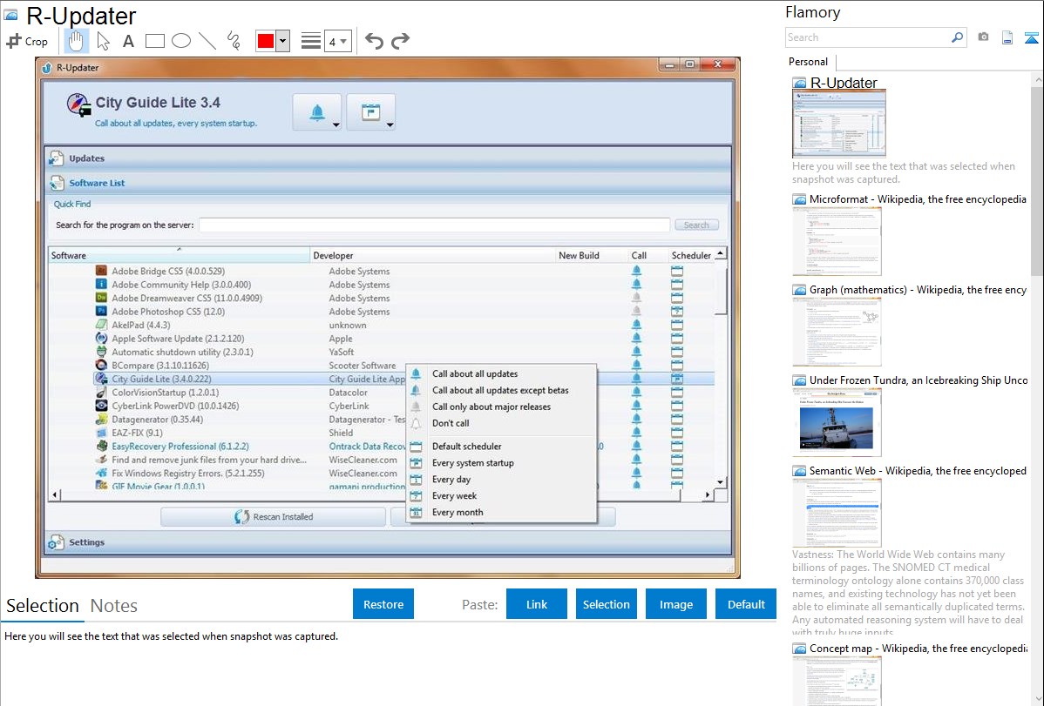
Task: Open the bell call dropdown button
Action: click(317, 111)
